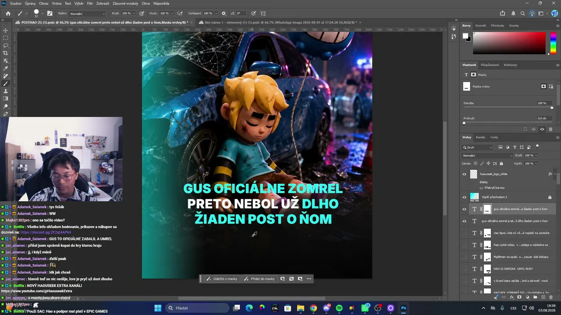561x315 pixels.
Task: Create a new layer from the Layers panel
Action: pyautogui.click(x=543, y=297)
